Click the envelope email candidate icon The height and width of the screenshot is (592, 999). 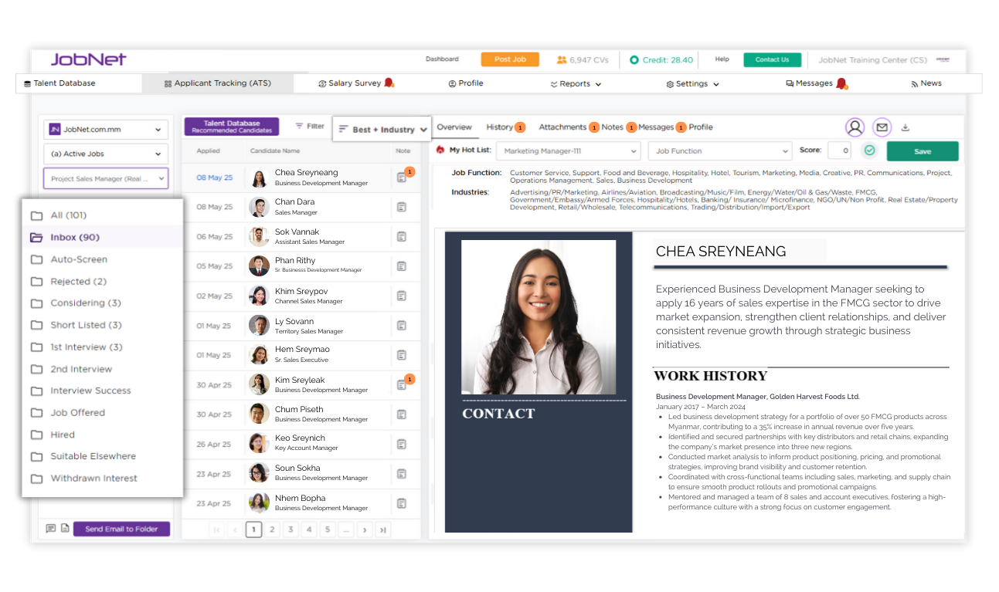(x=882, y=127)
